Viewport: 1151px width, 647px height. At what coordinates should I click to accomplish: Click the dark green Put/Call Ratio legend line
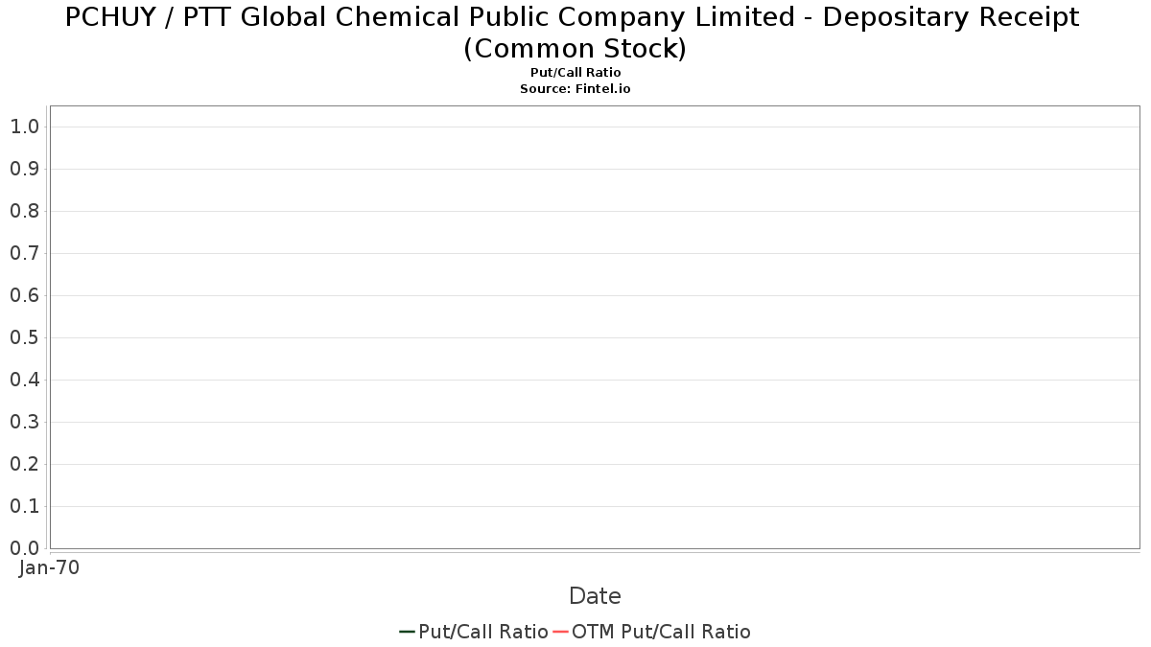point(407,632)
